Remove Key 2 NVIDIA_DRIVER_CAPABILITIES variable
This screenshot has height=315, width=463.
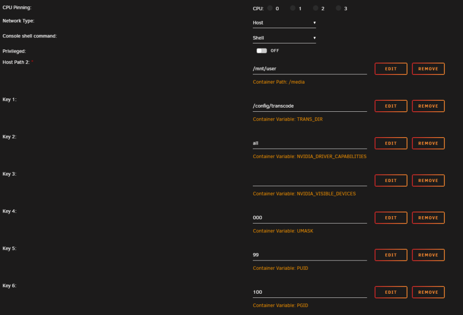tap(428, 143)
